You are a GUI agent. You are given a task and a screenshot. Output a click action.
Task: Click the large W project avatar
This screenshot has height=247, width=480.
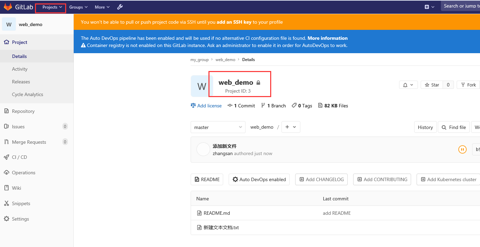point(202,86)
